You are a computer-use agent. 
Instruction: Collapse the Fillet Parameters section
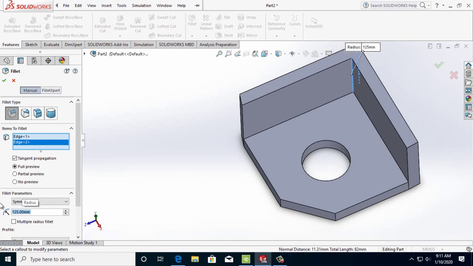pos(71,193)
